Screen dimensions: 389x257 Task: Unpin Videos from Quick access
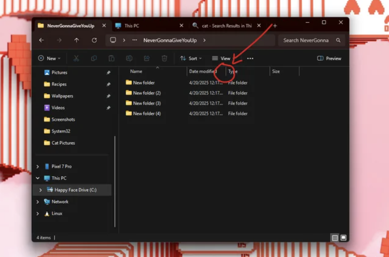click(108, 108)
